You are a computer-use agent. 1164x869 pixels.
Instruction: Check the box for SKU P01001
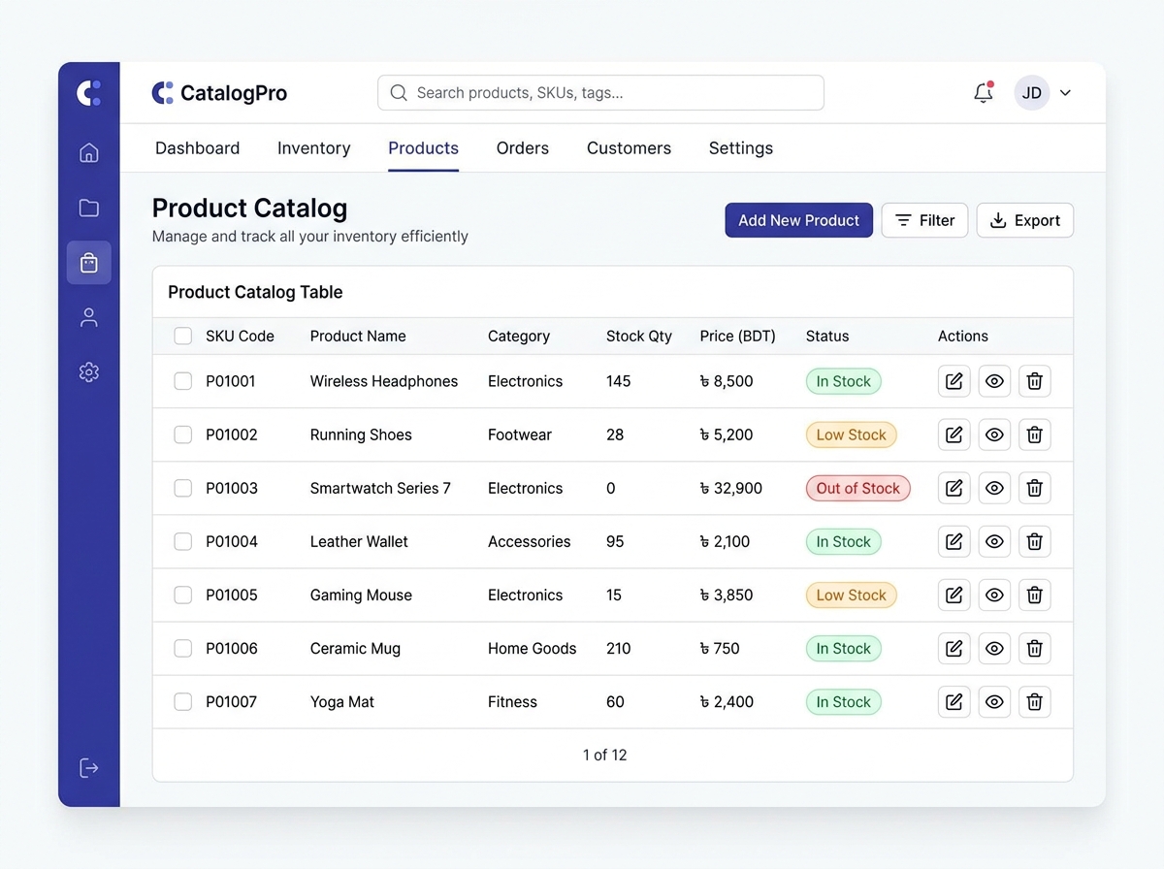coord(182,381)
